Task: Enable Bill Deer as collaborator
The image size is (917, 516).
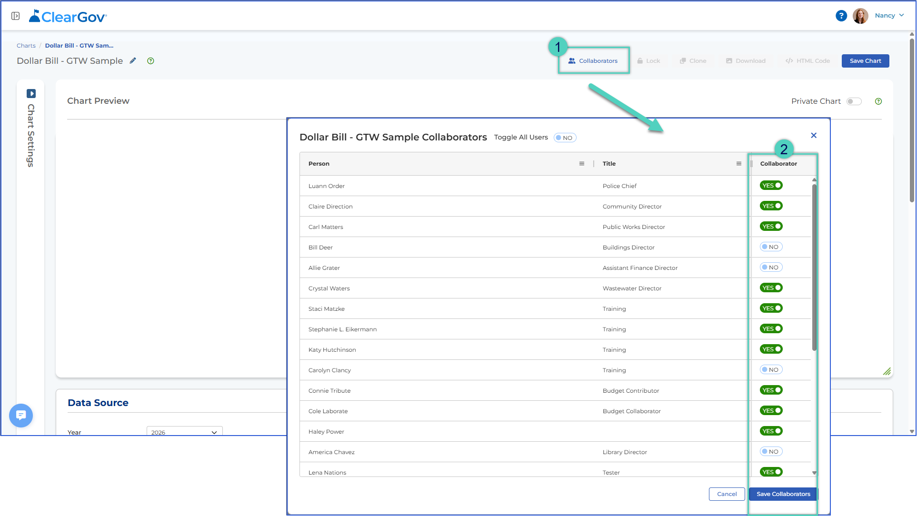Action: tap(771, 247)
